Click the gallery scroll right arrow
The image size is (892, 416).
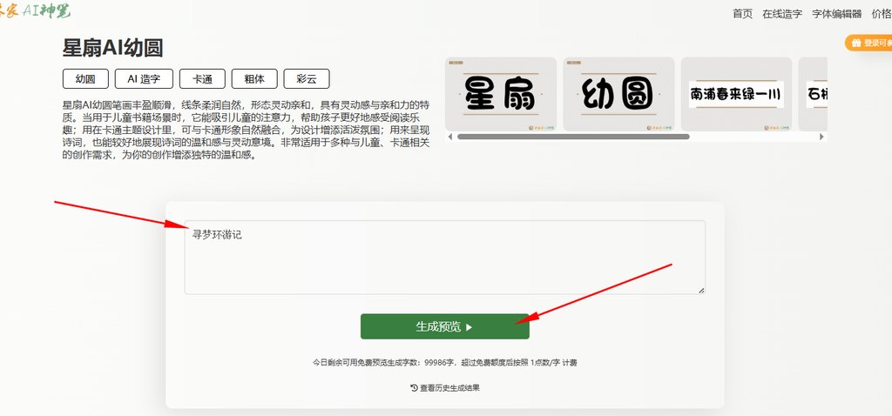pos(821,137)
